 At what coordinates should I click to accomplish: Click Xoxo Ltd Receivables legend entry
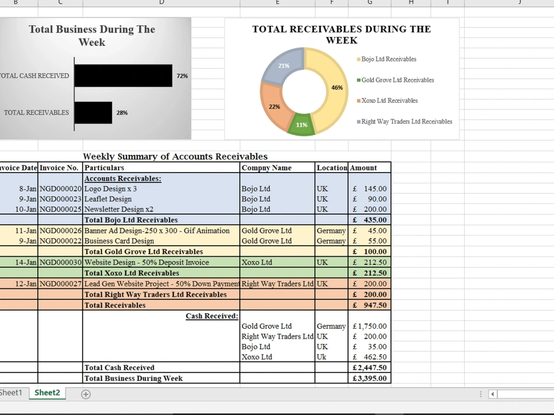point(387,101)
